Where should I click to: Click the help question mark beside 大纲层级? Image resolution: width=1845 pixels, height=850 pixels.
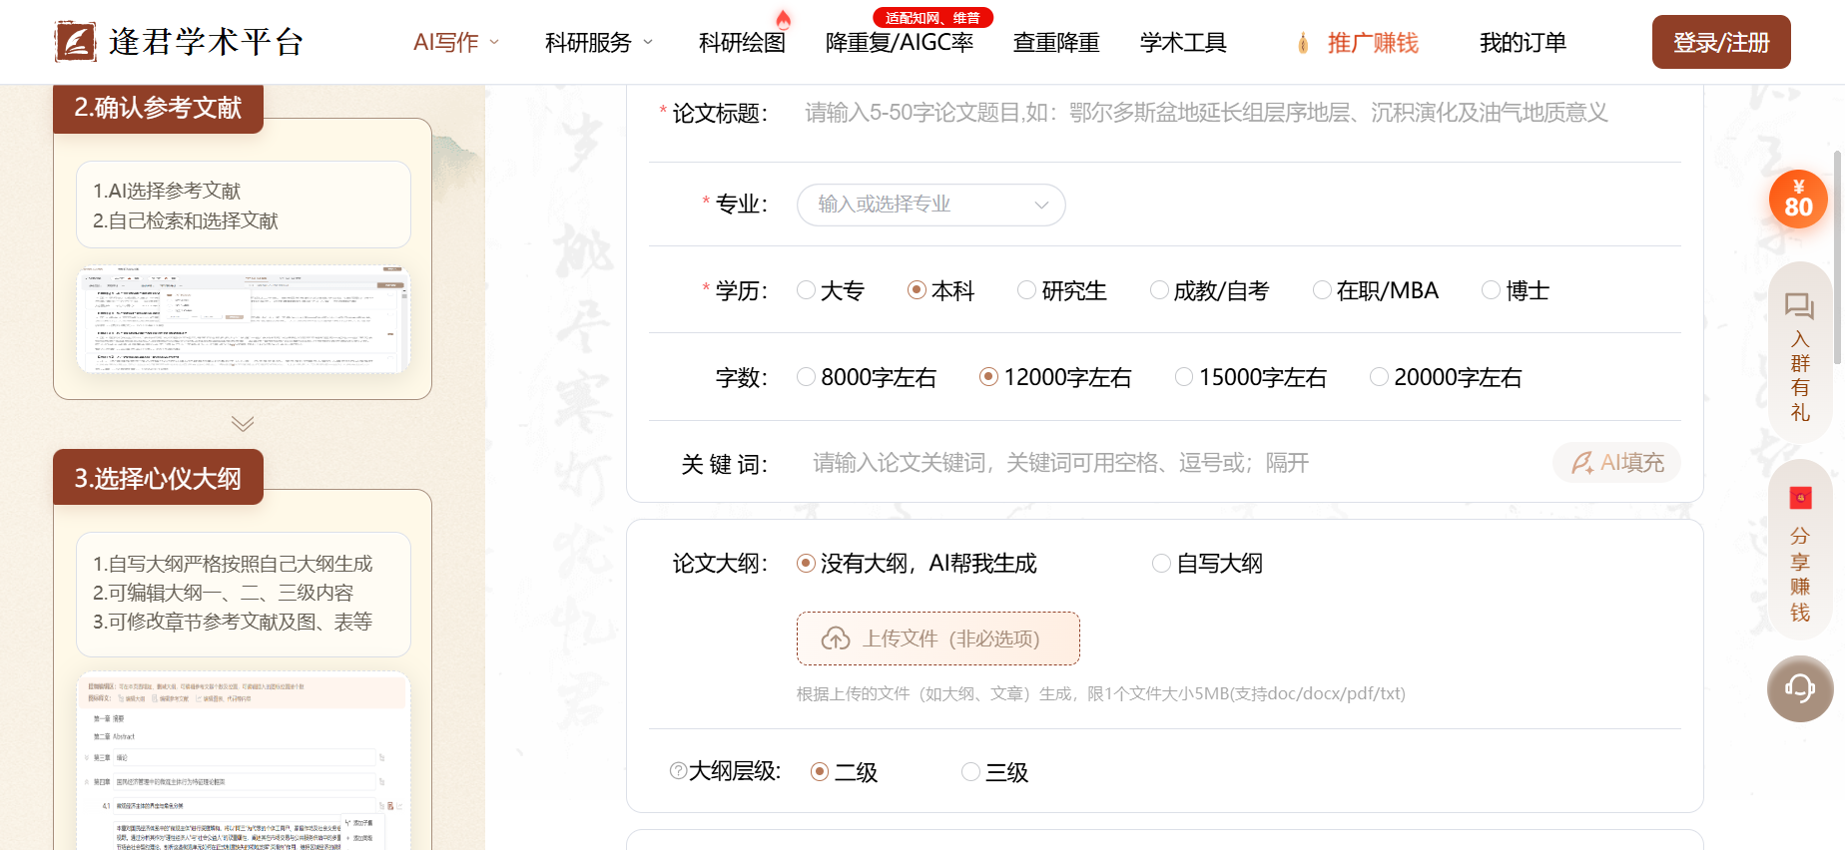(x=678, y=771)
